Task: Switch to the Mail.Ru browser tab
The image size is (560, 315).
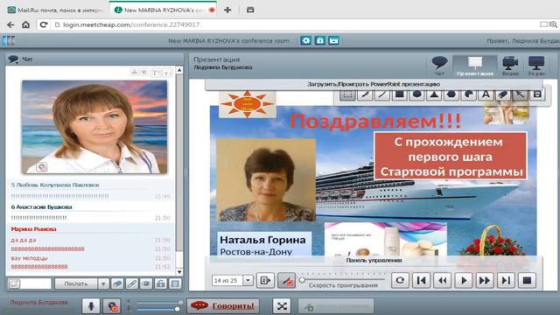Action: coord(55,10)
